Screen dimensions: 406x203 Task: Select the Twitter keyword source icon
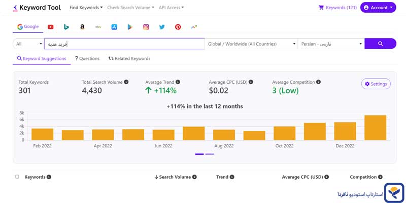pos(162,27)
